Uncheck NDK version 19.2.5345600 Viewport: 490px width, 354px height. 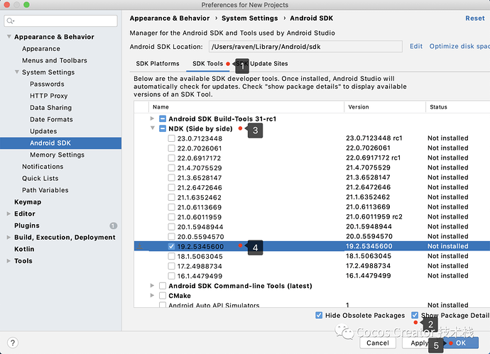click(x=171, y=246)
